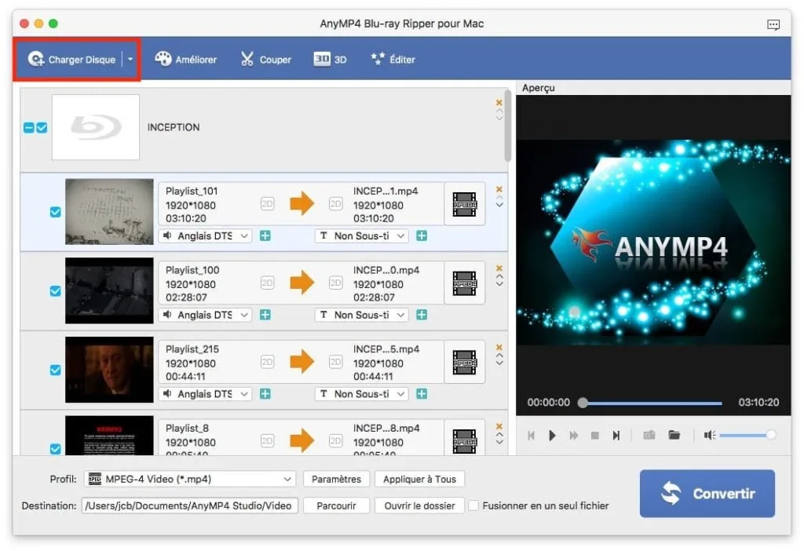
Task: Click MPEG4 format icon for Playlist_8
Action: (465, 440)
